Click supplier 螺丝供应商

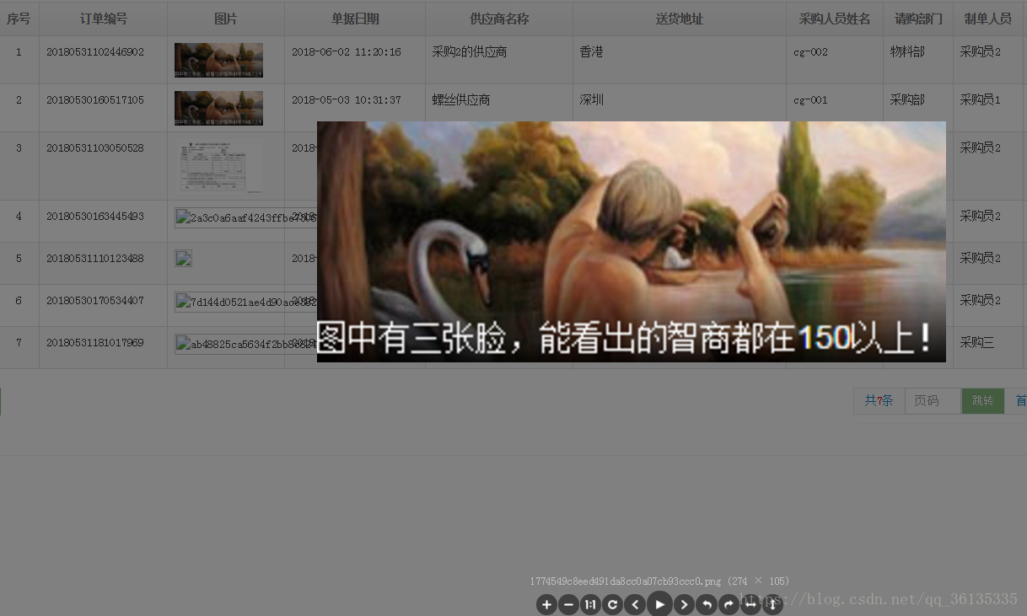[x=461, y=100]
